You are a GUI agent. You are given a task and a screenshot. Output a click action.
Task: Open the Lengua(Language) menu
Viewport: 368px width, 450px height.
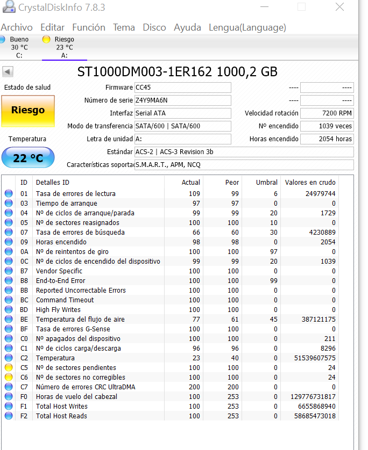coord(247,27)
